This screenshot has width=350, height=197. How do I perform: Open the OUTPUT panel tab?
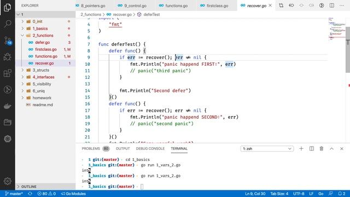[x=122, y=148]
